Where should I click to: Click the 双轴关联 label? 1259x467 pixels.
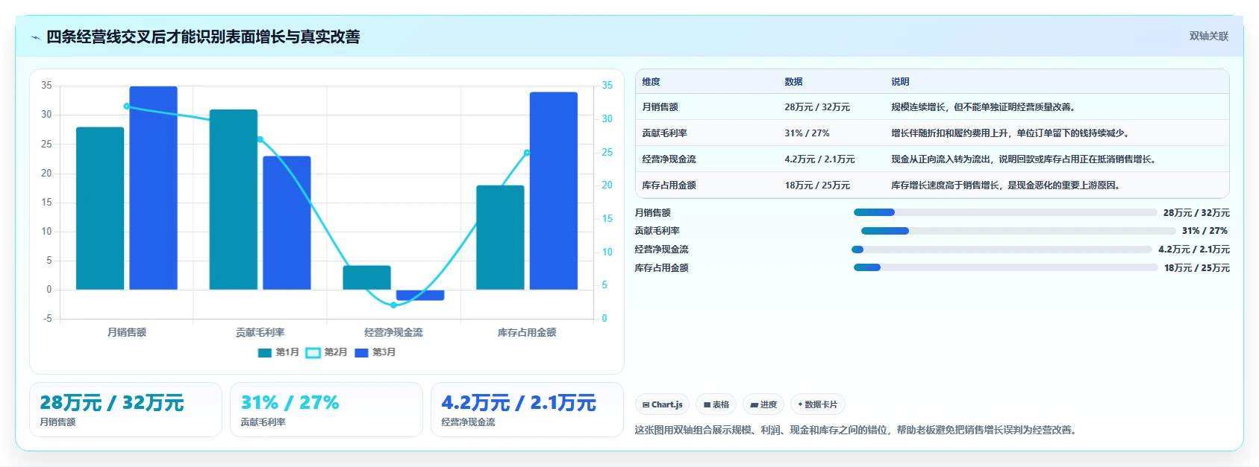(1208, 36)
